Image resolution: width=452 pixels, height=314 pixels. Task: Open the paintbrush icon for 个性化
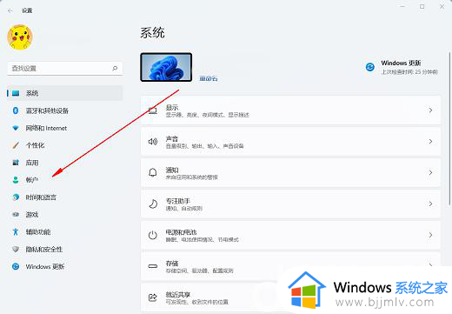[16, 145]
